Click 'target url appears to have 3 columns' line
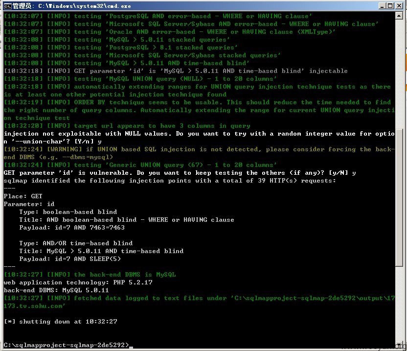Image resolution: width=407 pixels, height=351 pixels. point(127,126)
